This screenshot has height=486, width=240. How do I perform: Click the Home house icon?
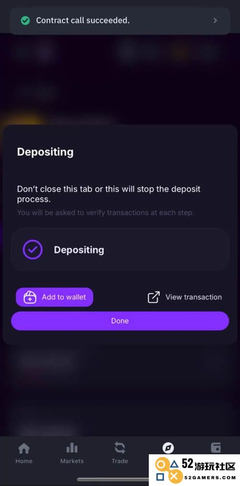coord(24,448)
